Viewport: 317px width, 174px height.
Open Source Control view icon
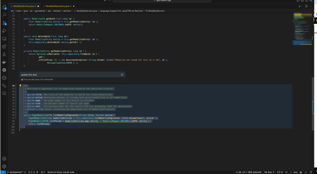(4, 23)
